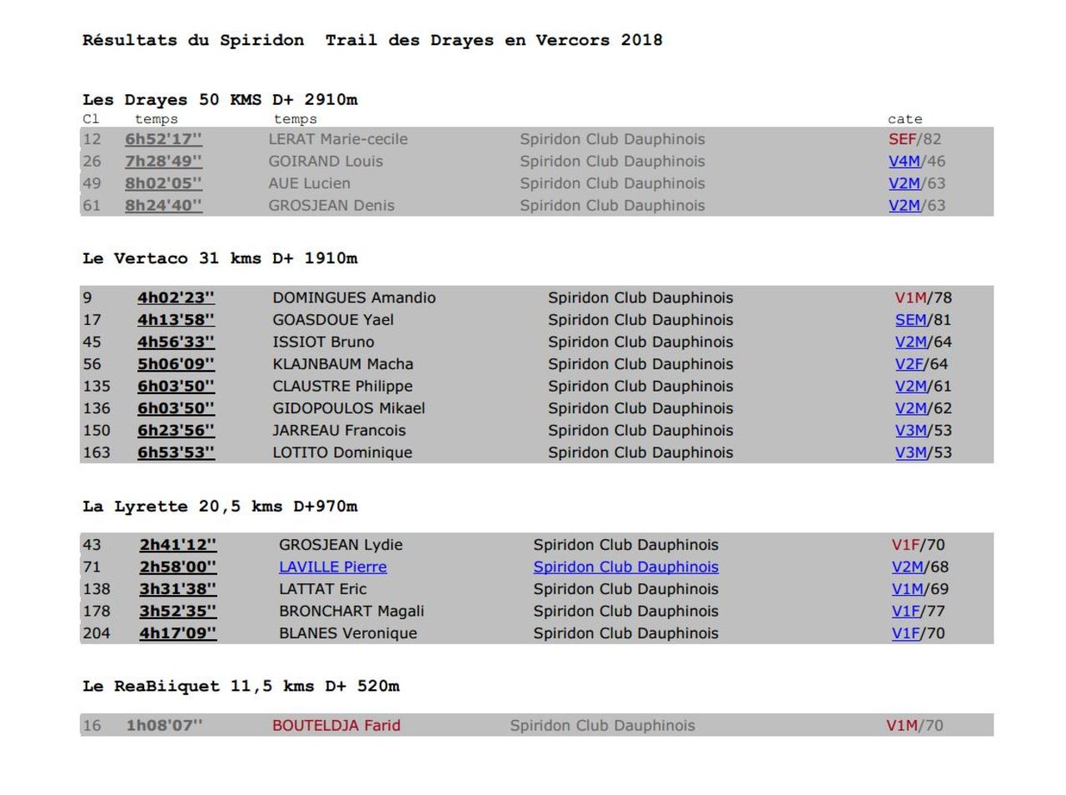The width and height of the screenshot is (1066, 795).
Task: Click the 8h02'05'' time link
Action: coord(163,183)
